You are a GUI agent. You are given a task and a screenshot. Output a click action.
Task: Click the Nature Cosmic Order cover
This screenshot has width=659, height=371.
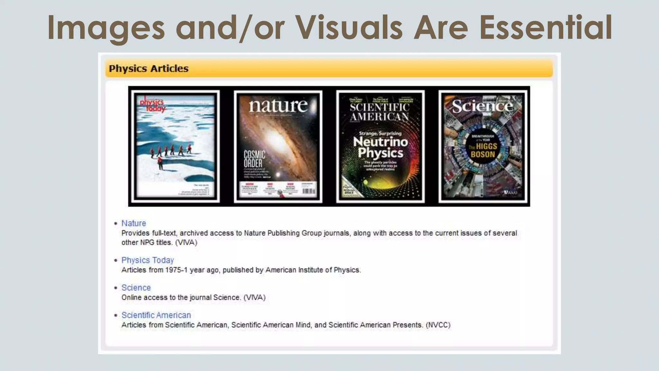click(x=278, y=147)
